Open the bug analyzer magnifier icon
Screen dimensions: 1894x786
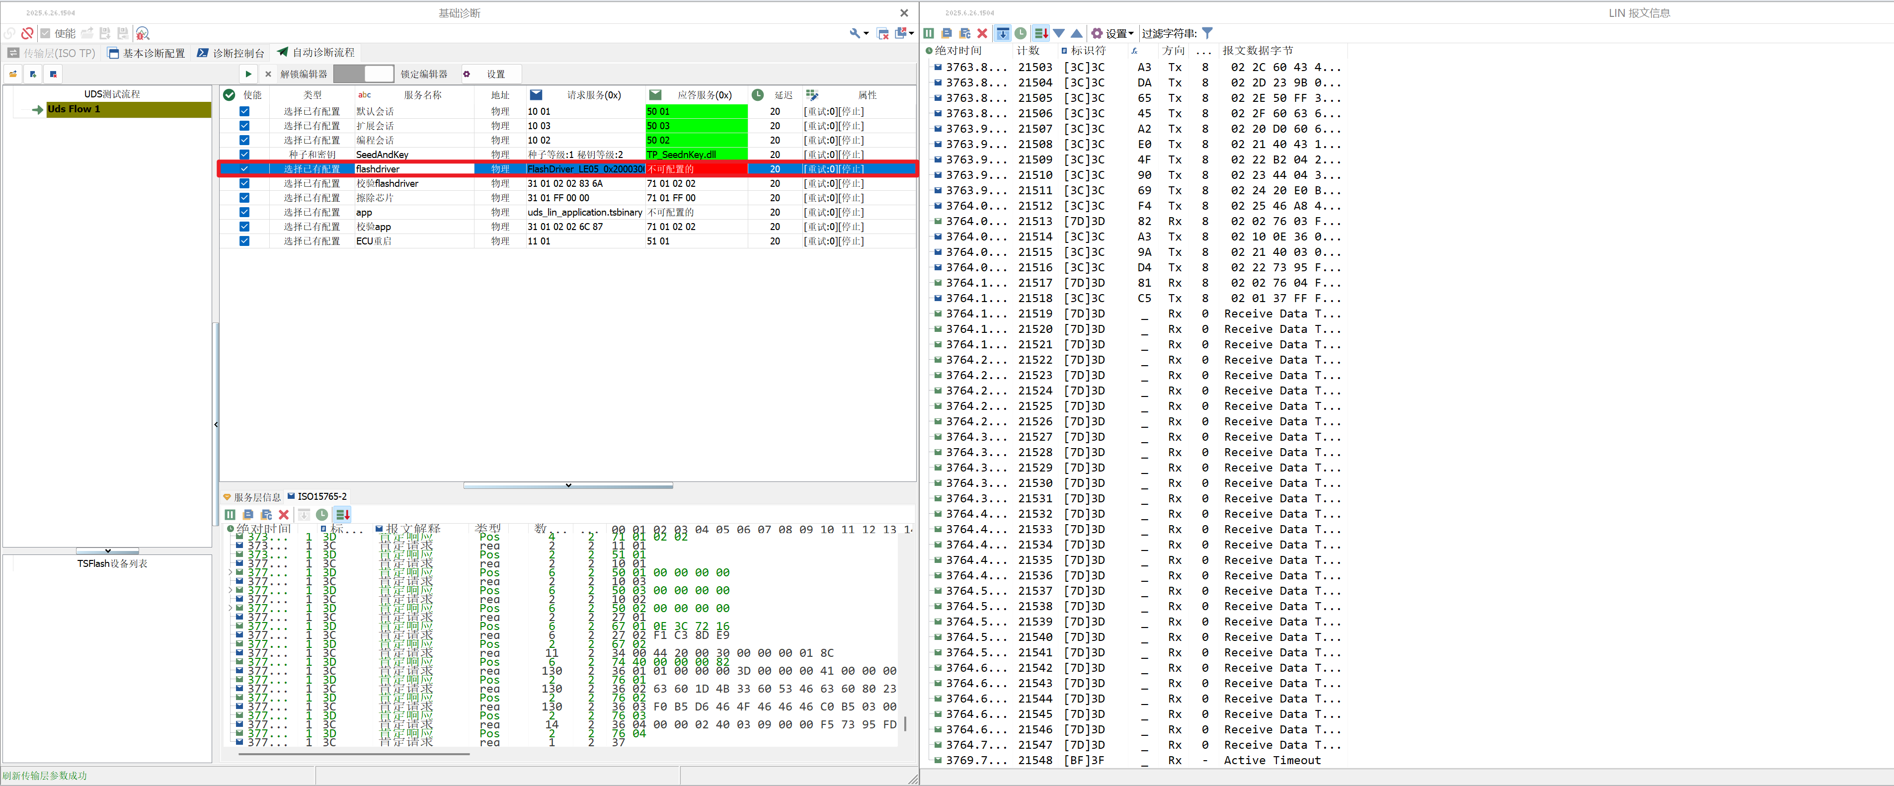(143, 33)
